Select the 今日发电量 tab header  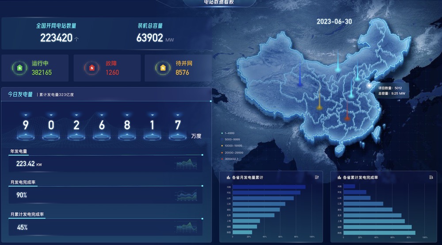coord(20,94)
